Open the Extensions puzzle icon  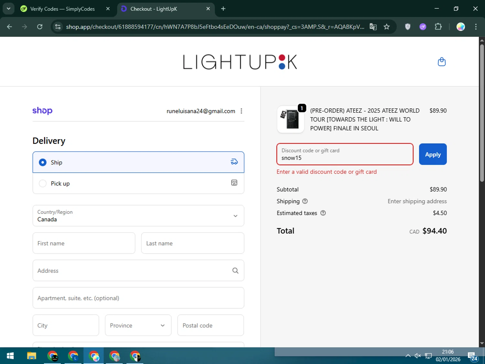438,27
